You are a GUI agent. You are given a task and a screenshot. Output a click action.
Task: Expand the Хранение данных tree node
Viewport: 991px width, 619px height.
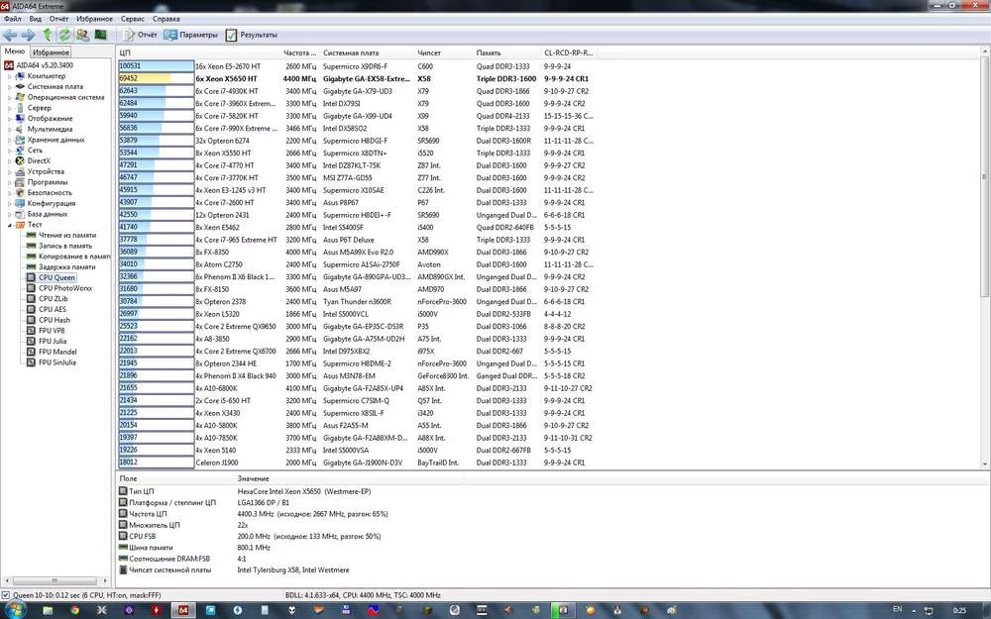pyautogui.click(x=10, y=141)
